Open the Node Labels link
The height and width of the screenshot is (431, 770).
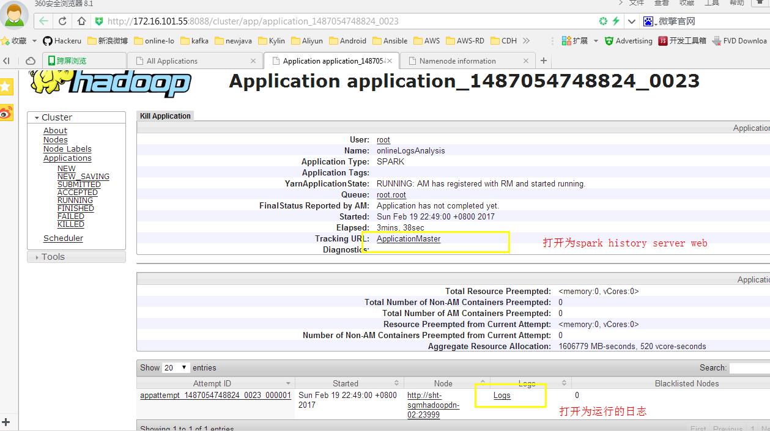tap(67, 149)
